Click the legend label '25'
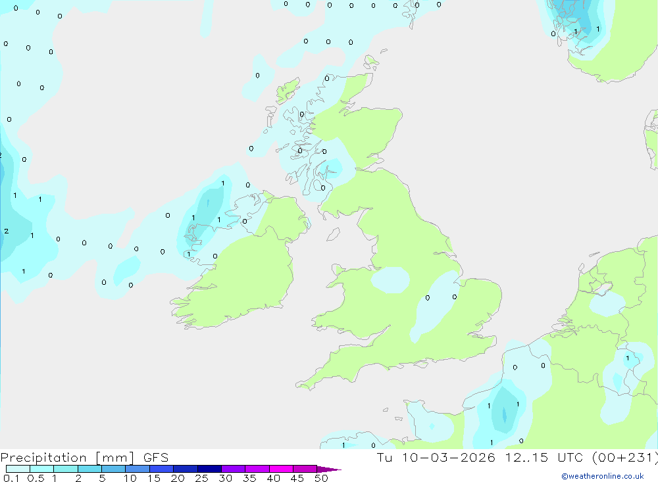This screenshot has height=482, width=658. pyautogui.click(x=201, y=478)
